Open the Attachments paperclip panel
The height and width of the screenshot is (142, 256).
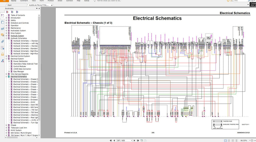2,41
